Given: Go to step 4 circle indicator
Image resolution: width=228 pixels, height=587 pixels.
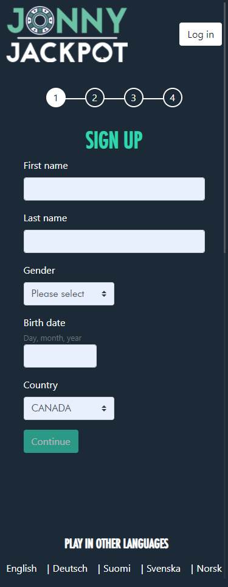Looking at the screenshot, I should (173, 98).
